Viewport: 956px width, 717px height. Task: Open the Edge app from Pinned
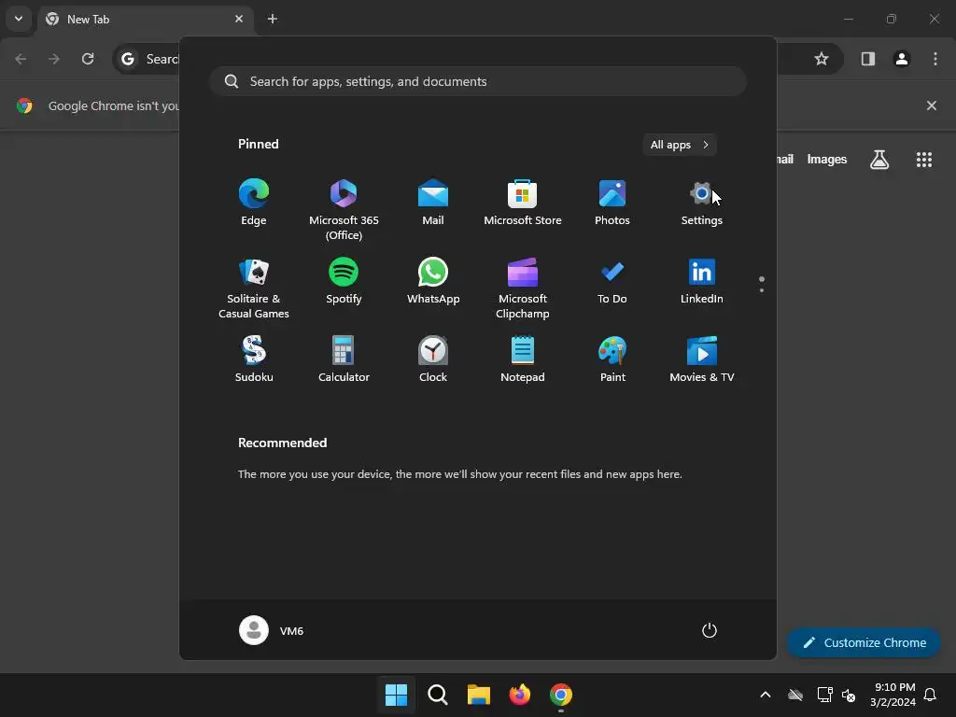click(254, 203)
